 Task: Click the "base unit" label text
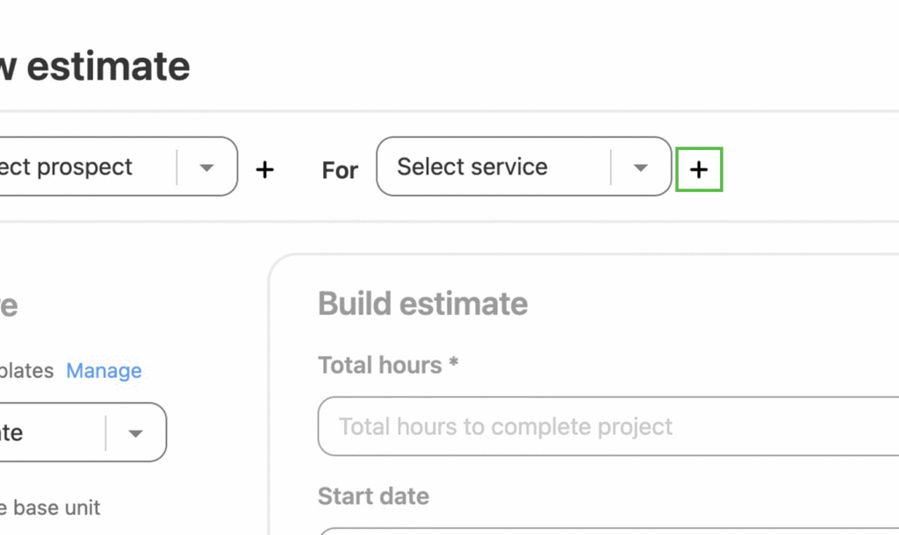point(51,508)
